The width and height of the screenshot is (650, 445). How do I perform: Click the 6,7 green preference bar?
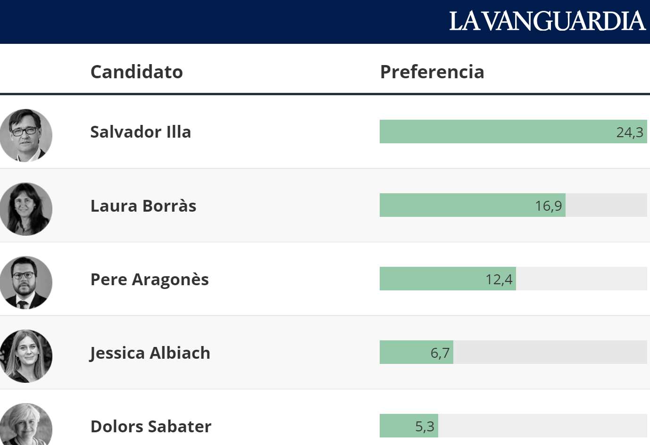(416, 353)
